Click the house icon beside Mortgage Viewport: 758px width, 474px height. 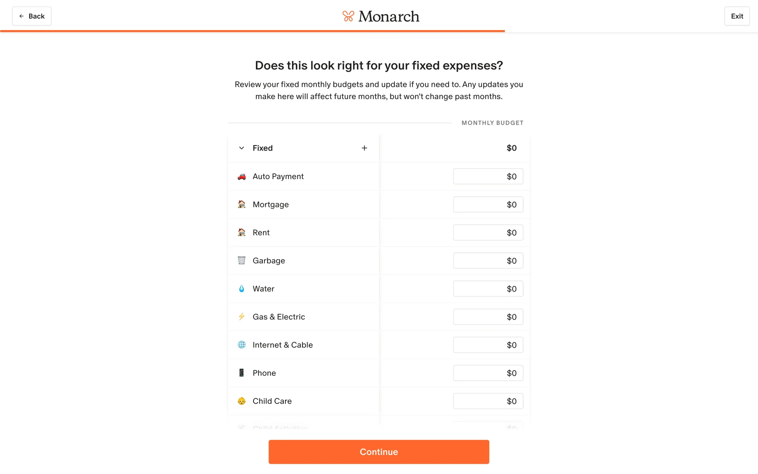pyautogui.click(x=242, y=205)
